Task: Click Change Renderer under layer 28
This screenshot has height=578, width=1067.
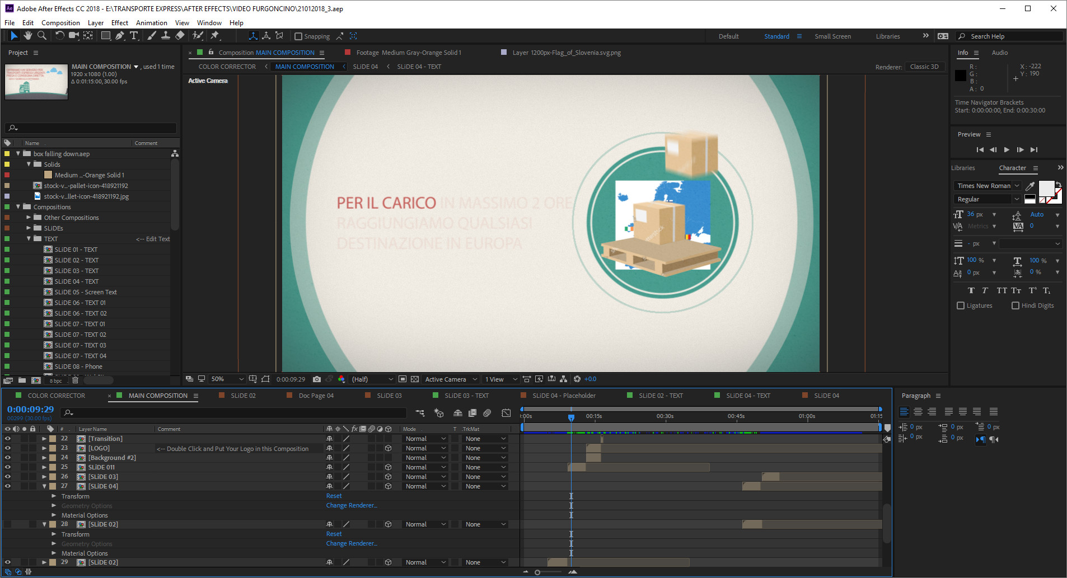Action: [x=352, y=543]
